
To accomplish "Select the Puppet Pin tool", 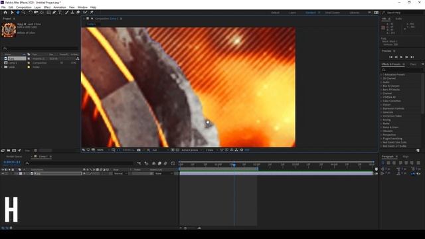I will tap(92, 13).
